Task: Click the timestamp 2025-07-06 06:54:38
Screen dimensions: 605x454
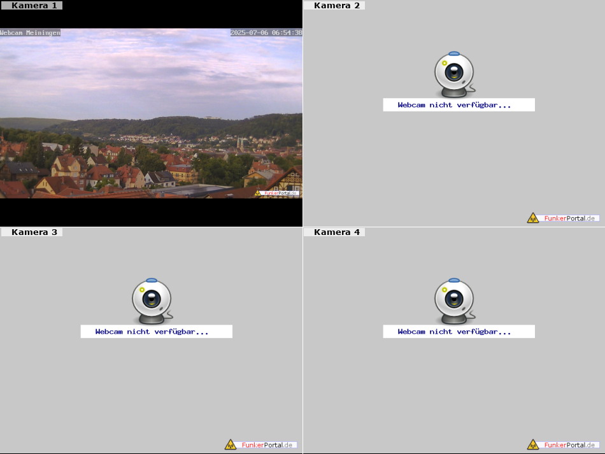Action: click(266, 32)
